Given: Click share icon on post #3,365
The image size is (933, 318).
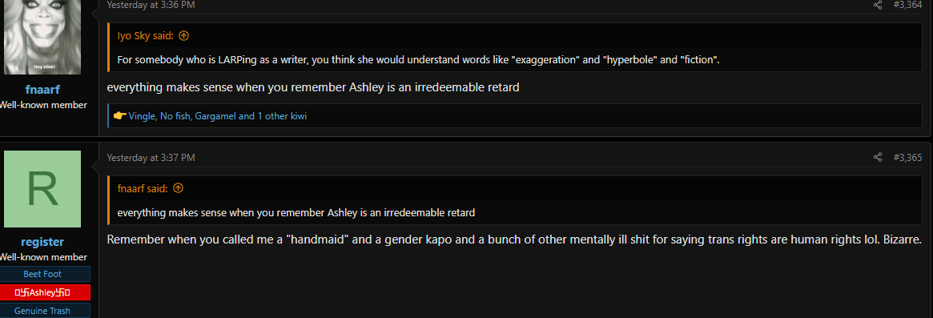Looking at the screenshot, I should 878,157.
